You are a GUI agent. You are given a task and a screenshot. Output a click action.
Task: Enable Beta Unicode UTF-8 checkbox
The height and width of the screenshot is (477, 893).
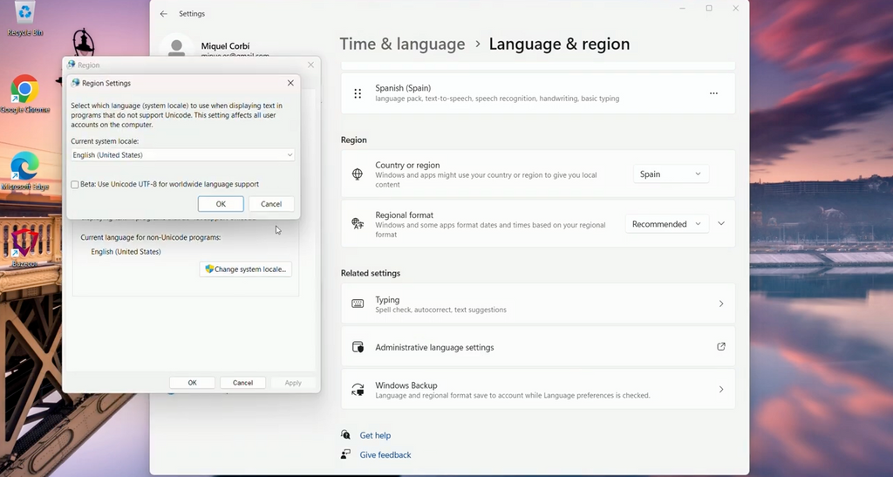point(75,184)
